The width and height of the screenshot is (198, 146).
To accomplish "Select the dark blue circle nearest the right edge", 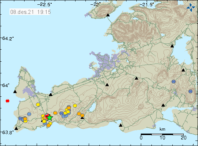I will (x=190, y=91).
